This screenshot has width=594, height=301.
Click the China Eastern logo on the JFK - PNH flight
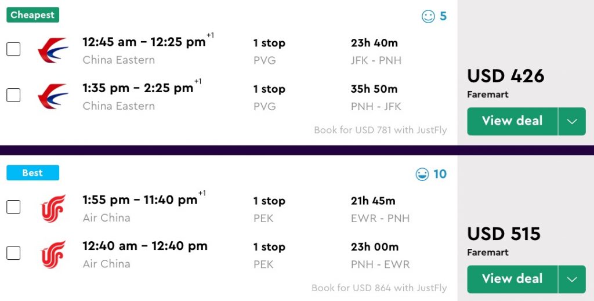coord(53,50)
